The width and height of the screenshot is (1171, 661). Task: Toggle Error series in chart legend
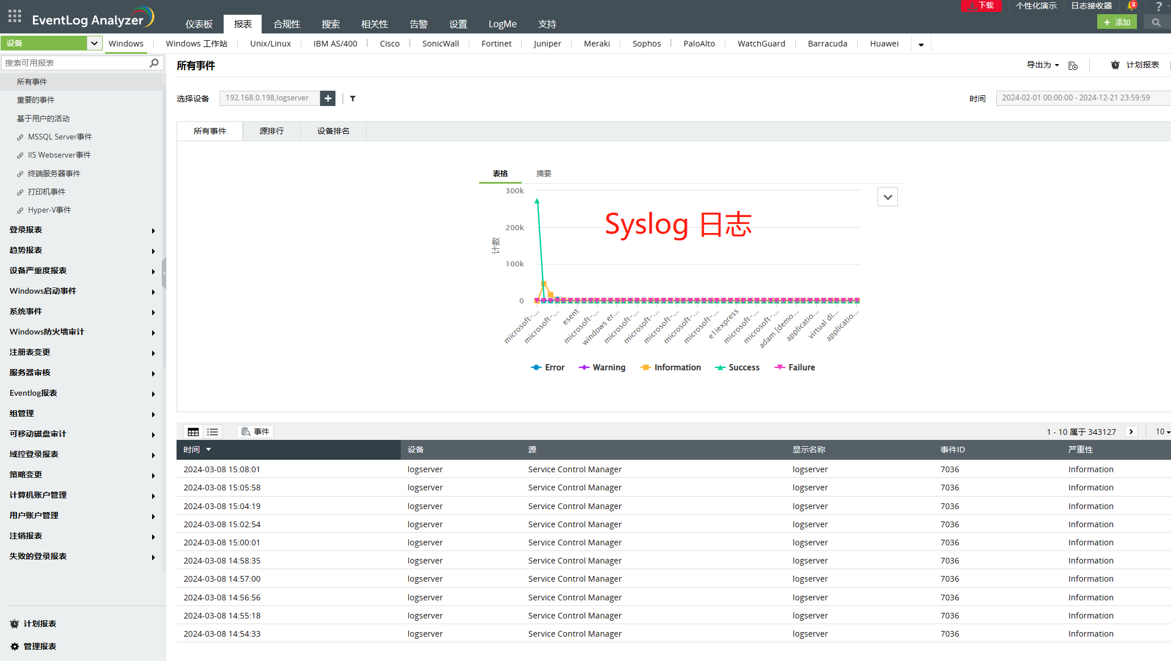coord(547,367)
